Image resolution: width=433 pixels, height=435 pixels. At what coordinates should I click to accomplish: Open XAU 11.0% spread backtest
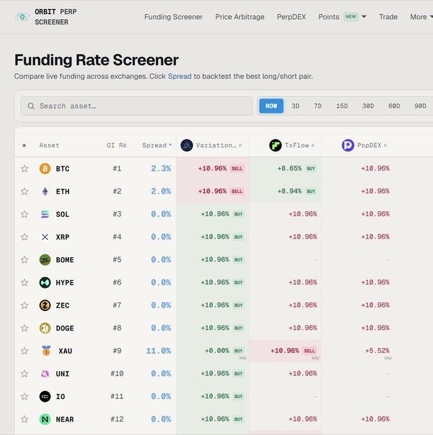(159, 351)
